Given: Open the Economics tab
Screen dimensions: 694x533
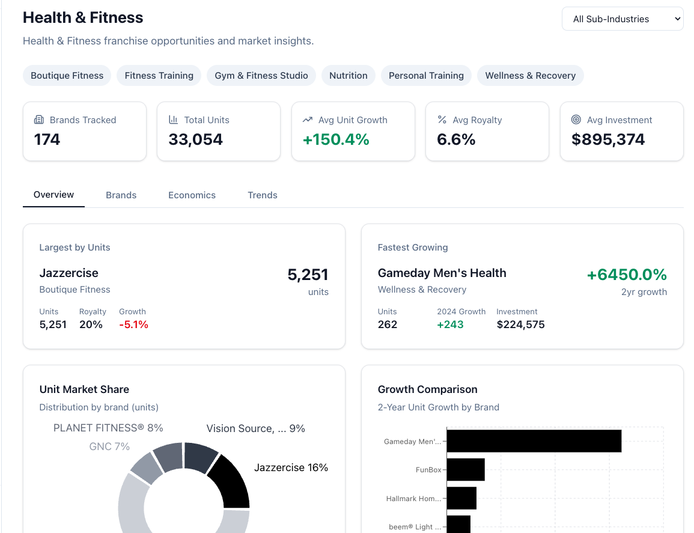Looking at the screenshot, I should (192, 195).
